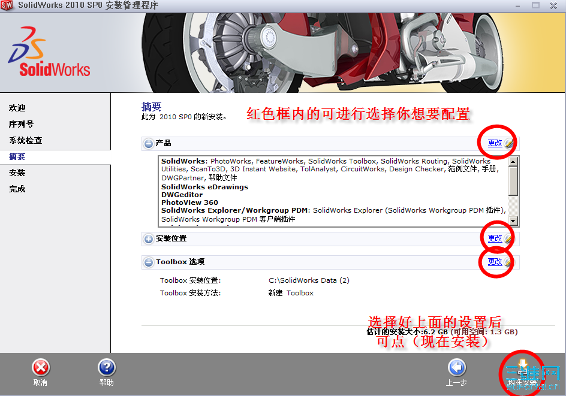This screenshot has height=396, width=566.
Task: Click the red Cancel (取消) icon
Action: tap(41, 367)
